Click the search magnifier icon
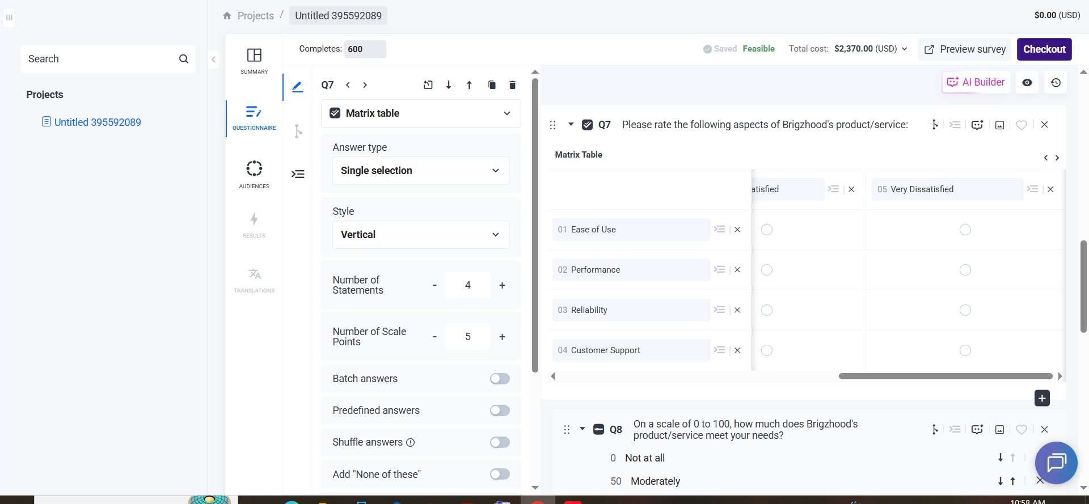Screen dimensions: 1089x504 (184, 59)
